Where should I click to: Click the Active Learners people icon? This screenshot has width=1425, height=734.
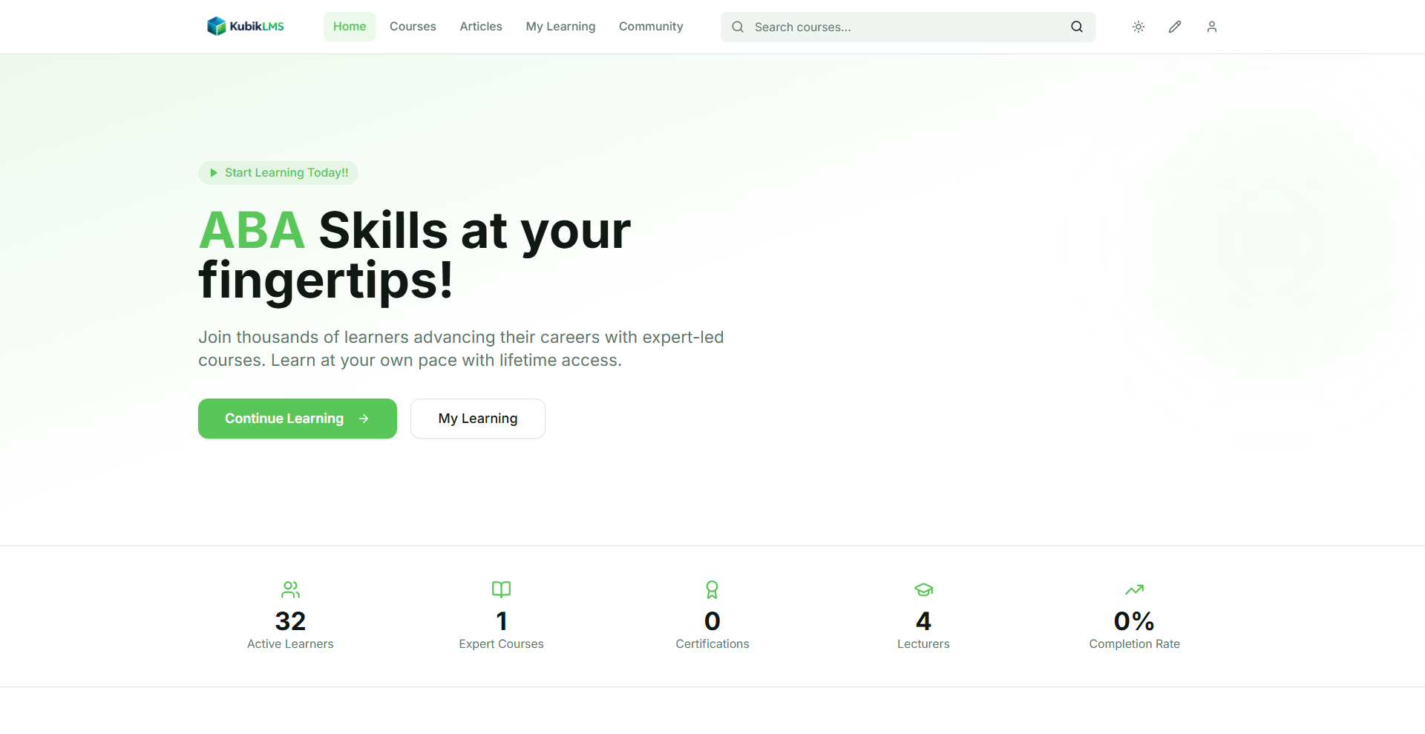pyautogui.click(x=290, y=590)
